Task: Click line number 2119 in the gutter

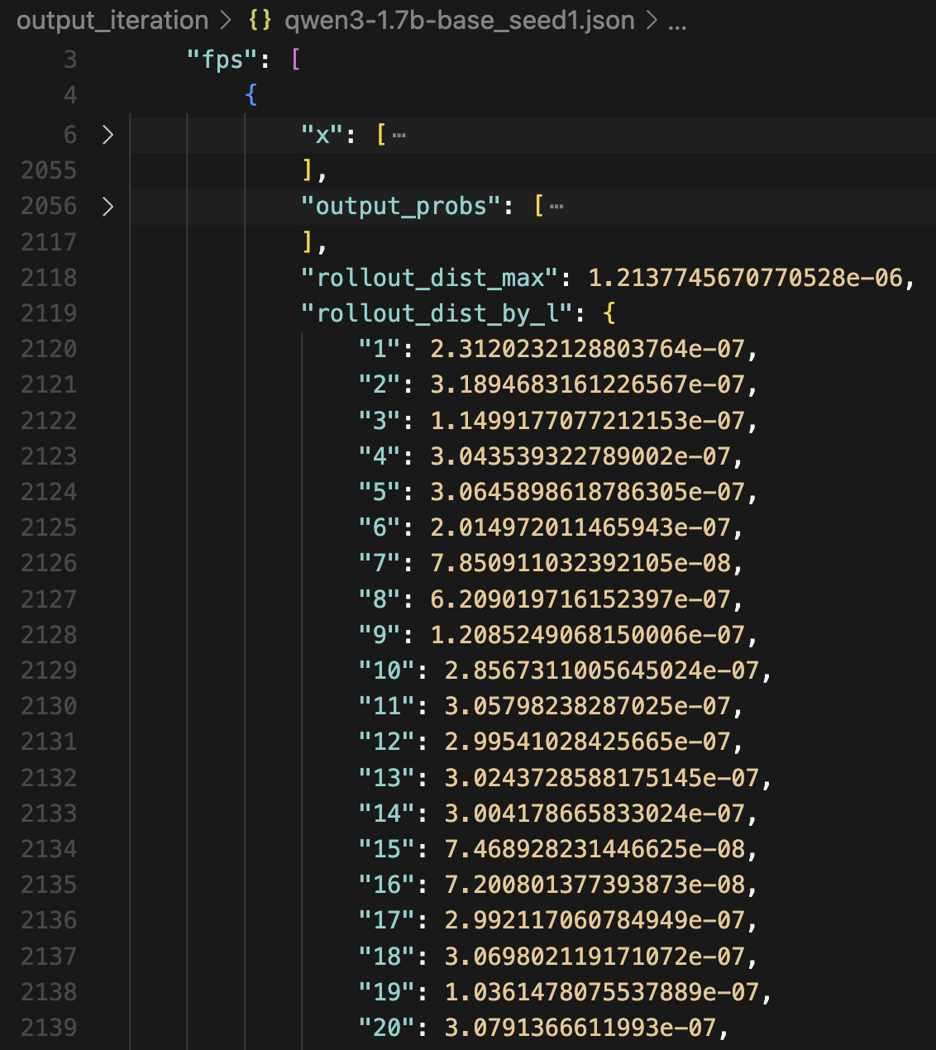Action: tap(49, 313)
